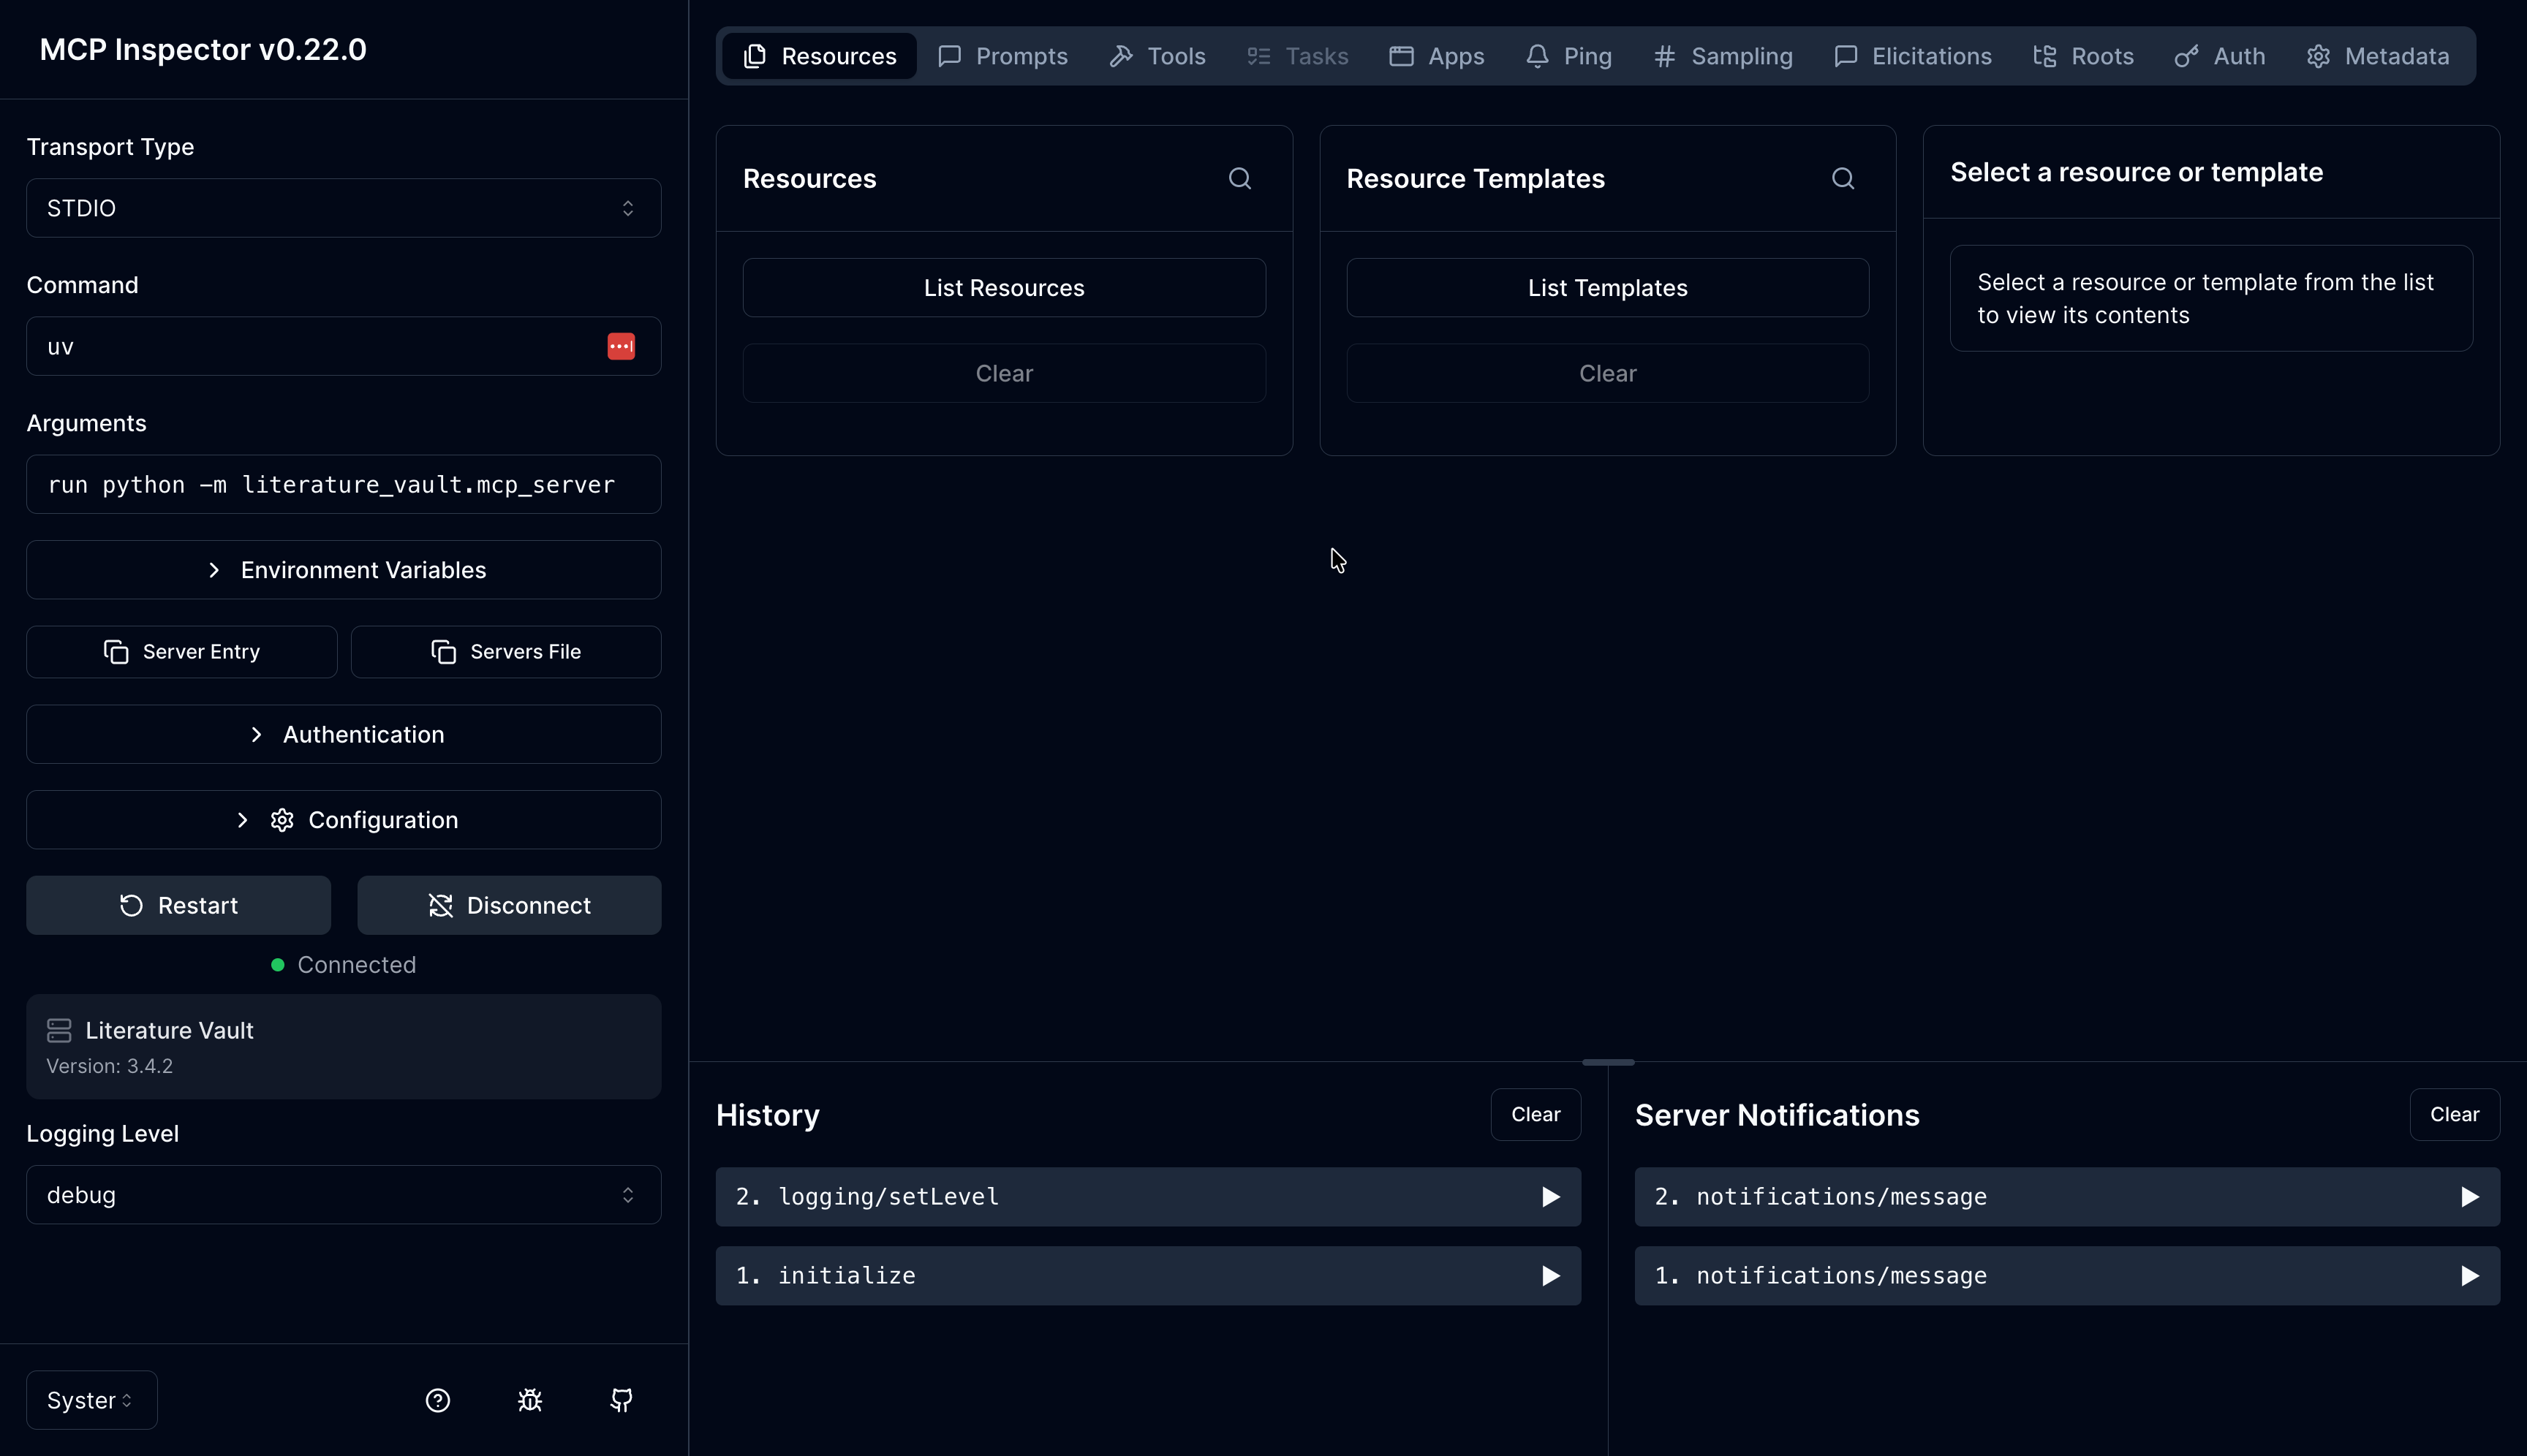Click the Arguments input field
This screenshot has width=2527, height=1456.
[344, 485]
